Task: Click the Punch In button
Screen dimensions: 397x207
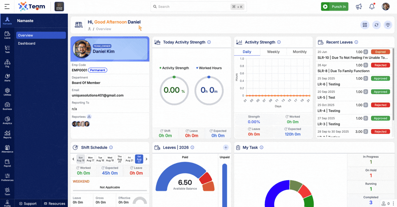Action: [x=335, y=7]
